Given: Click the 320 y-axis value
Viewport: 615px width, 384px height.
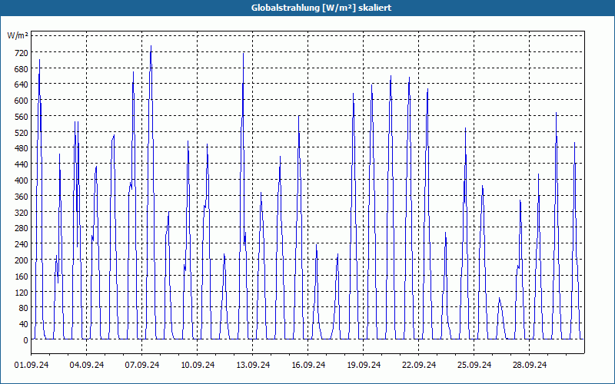Looking at the screenshot, I should pos(21,213).
